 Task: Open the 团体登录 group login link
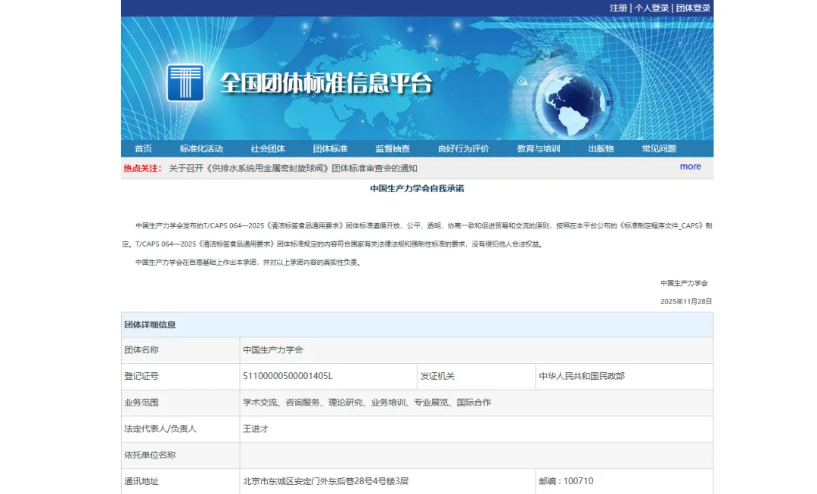(693, 8)
